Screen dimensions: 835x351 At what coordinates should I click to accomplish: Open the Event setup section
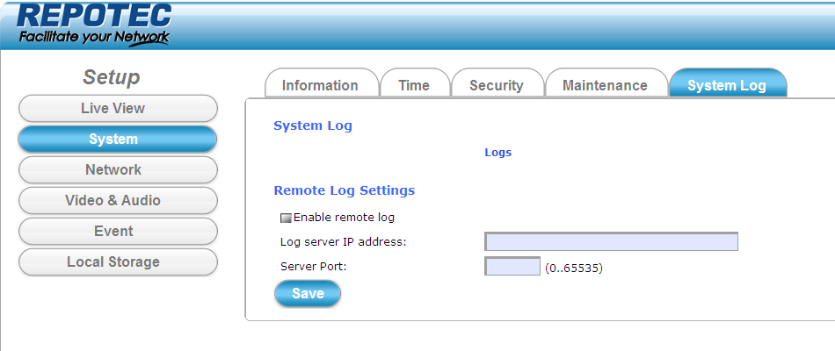[117, 232]
